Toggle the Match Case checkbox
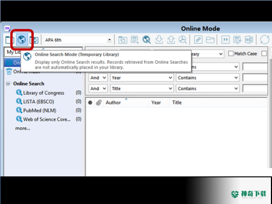 tap(231, 53)
